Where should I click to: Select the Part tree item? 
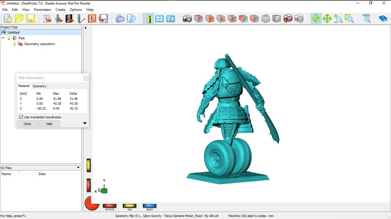point(21,38)
